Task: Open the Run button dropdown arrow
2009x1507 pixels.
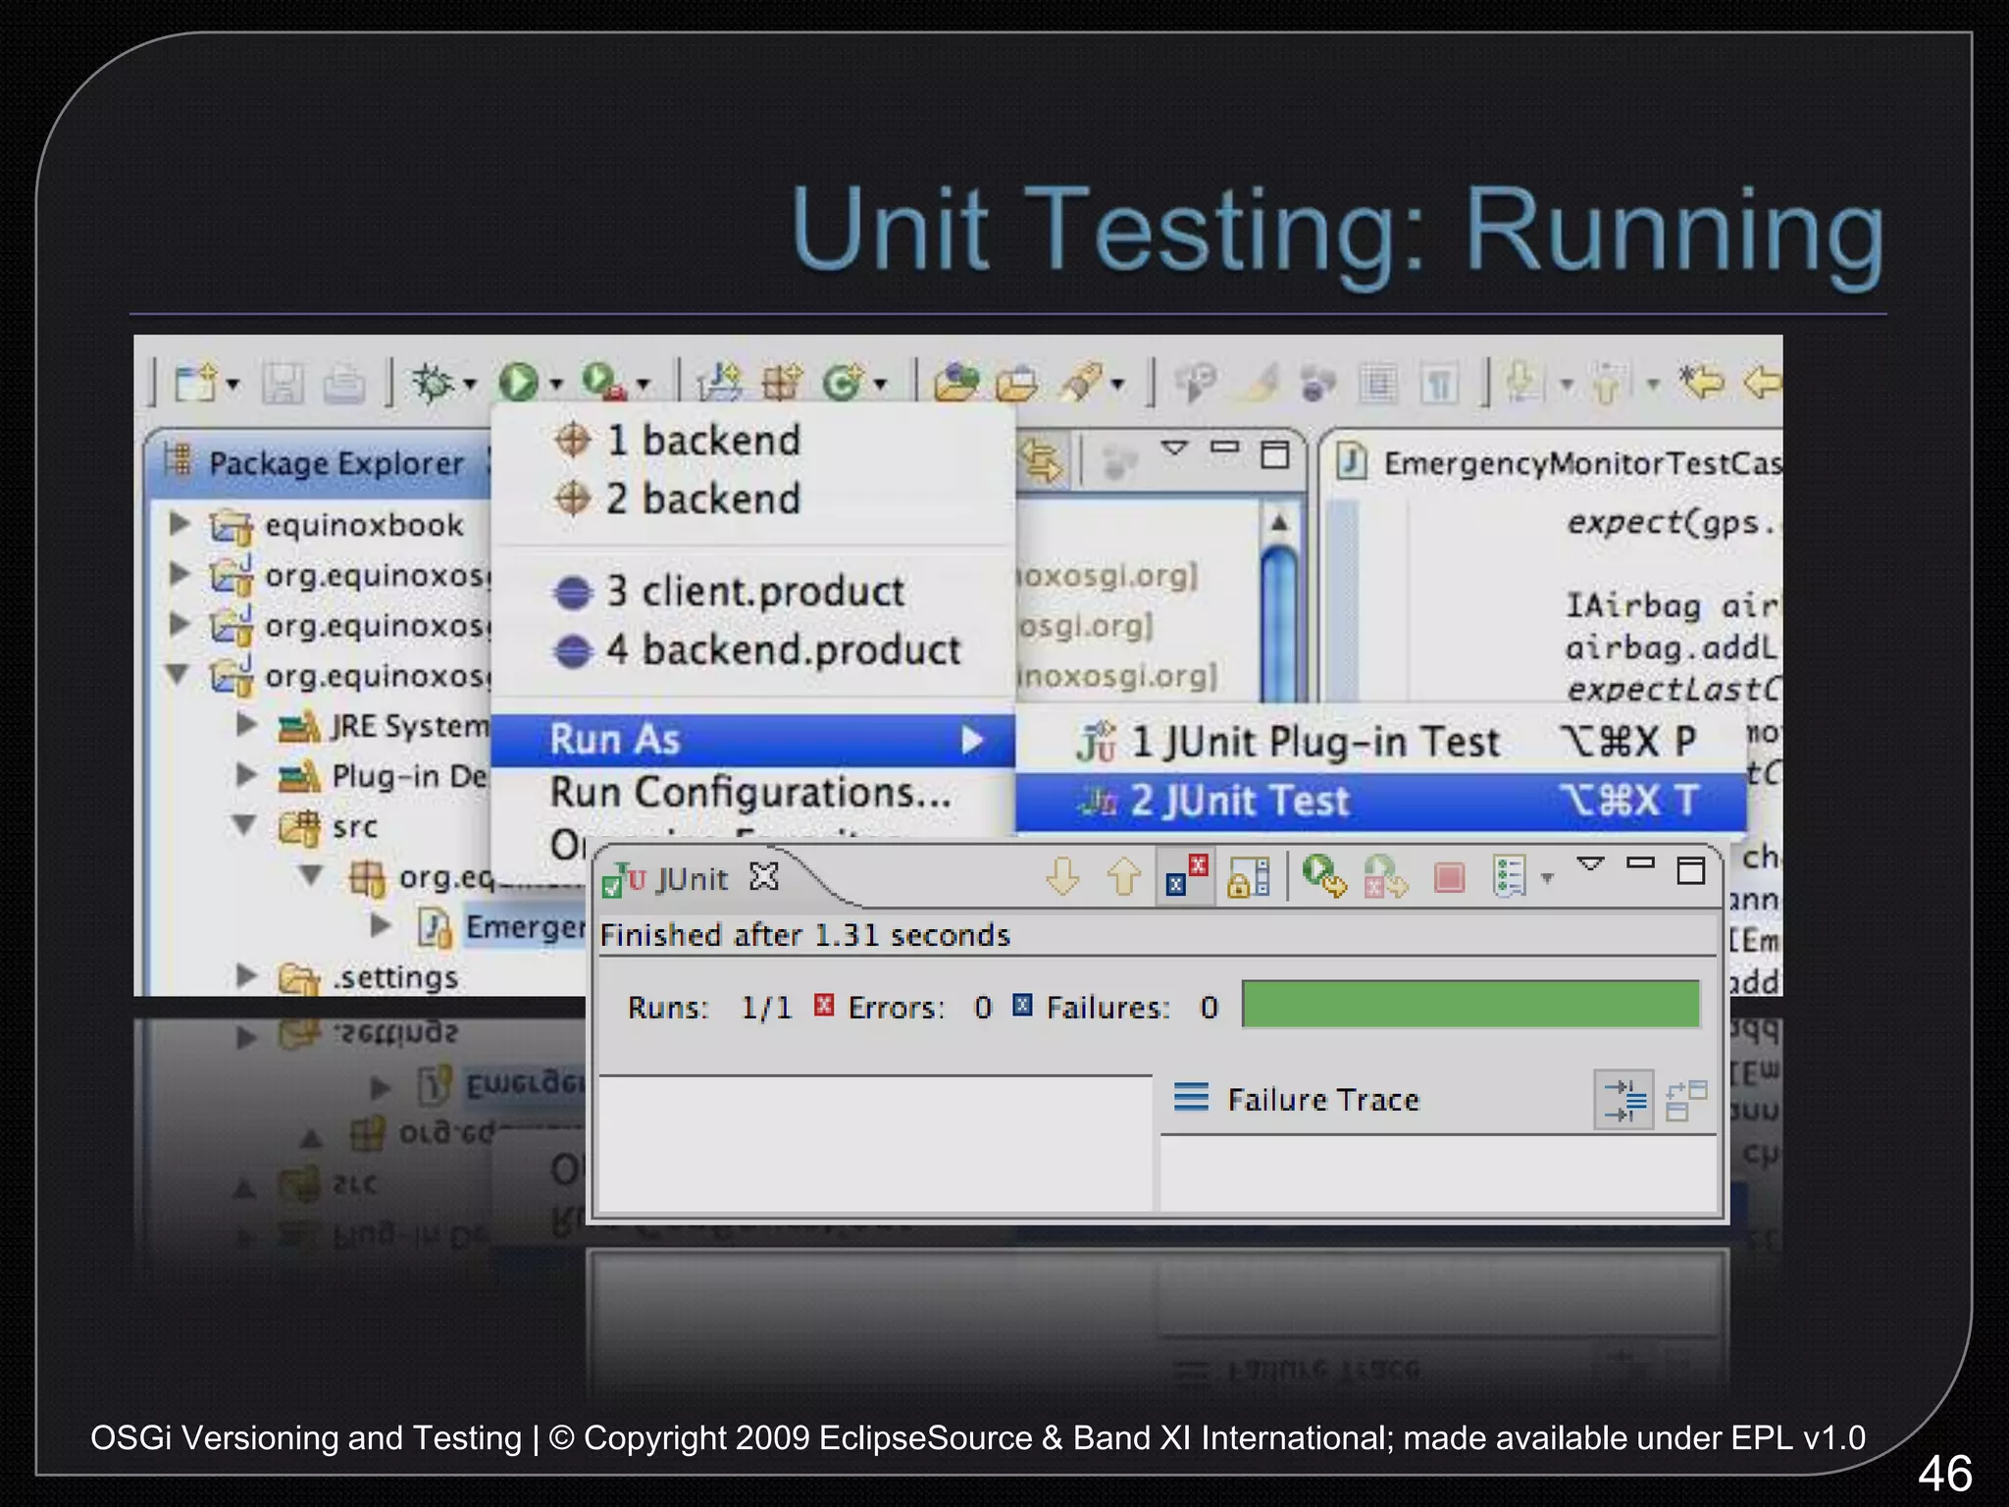Action: pyautogui.click(x=556, y=384)
